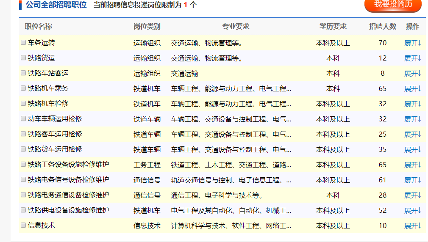Screen dimensions: 428x242
Task: Click the 岗位类别 column header
Action: pos(147,26)
